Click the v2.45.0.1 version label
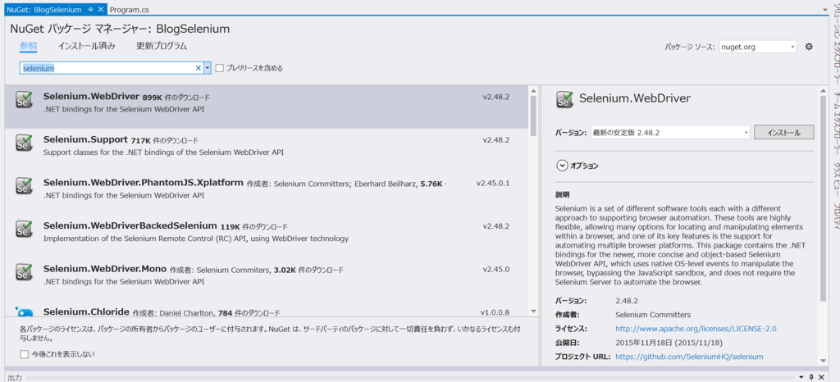The height and width of the screenshot is (382, 840). click(493, 183)
